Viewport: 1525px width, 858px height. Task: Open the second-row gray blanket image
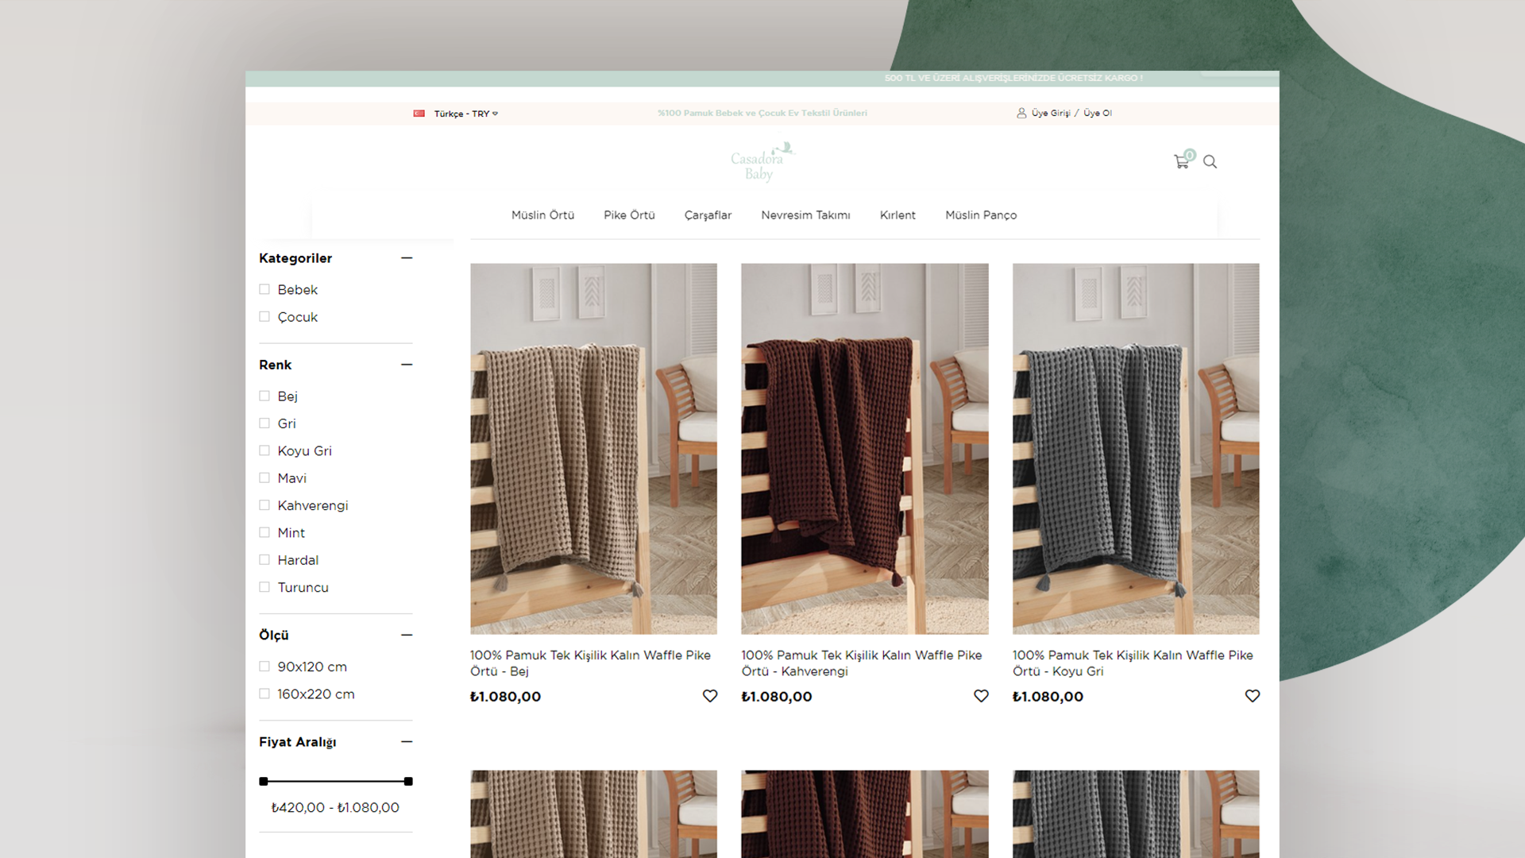pyautogui.click(x=1136, y=814)
